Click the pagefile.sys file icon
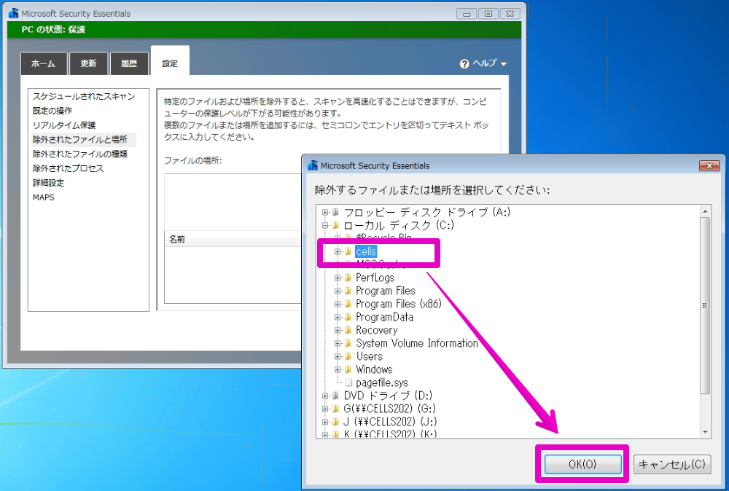Screen dimensions: 729x491 [x=348, y=382]
